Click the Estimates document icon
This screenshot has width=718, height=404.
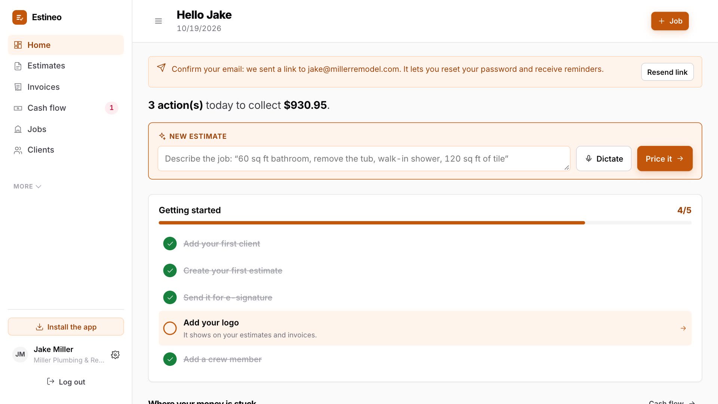18,66
